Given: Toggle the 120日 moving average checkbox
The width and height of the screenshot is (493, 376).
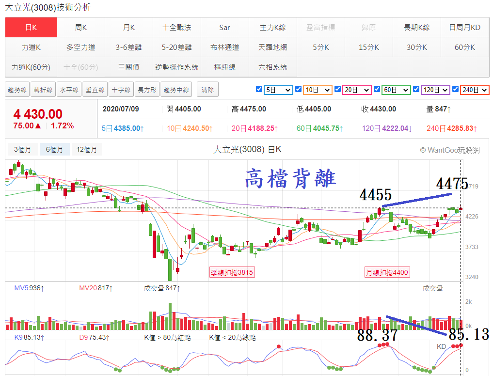Looking at the screenshot, I should [x=416, y=89].
